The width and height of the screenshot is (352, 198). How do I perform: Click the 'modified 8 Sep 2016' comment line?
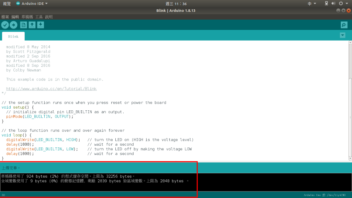28,65
